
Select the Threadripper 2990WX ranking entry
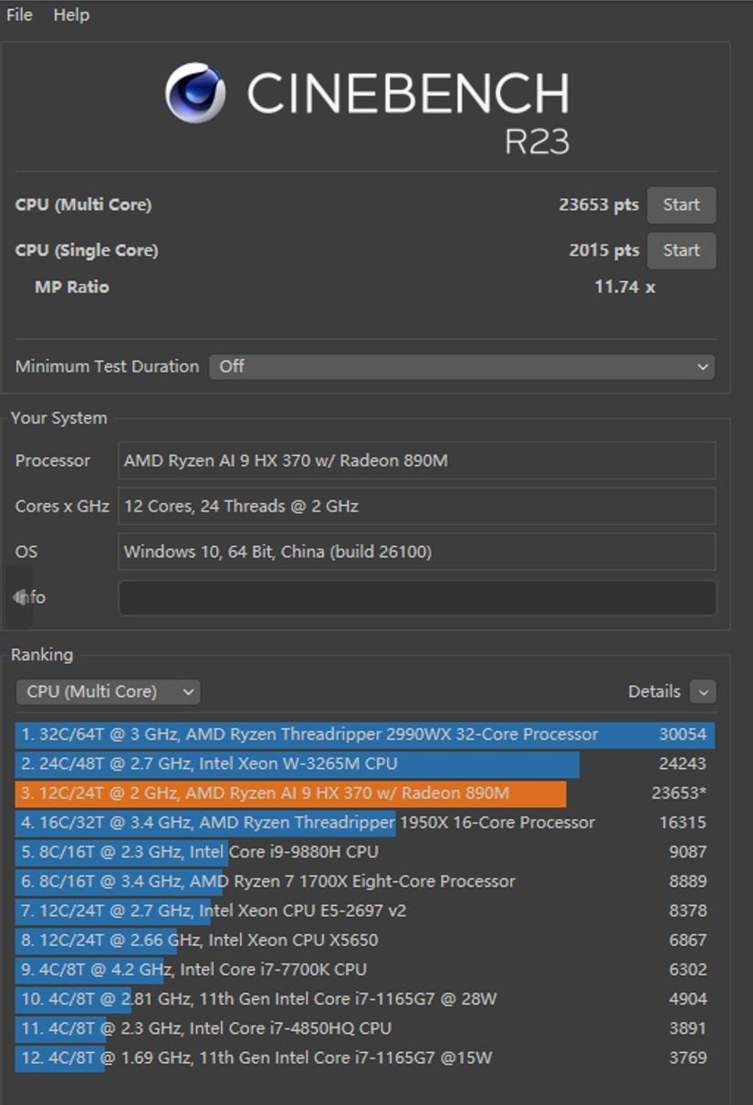(x=364, y=734)
